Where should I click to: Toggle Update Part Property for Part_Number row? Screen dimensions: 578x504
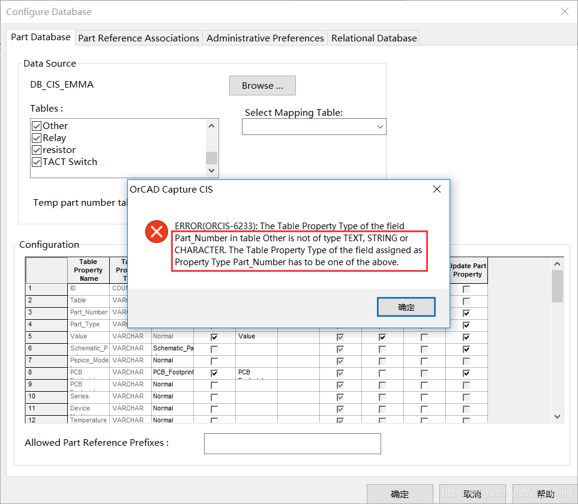pyautogui.click(x=466, y=313)
